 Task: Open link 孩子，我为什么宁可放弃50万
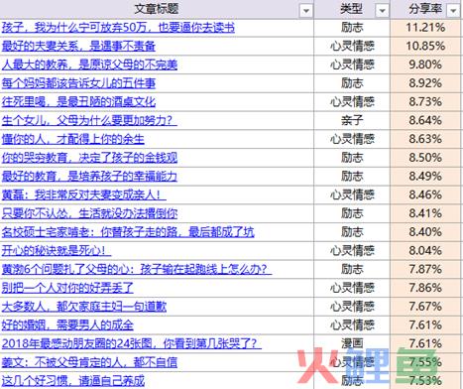(118, 28)
